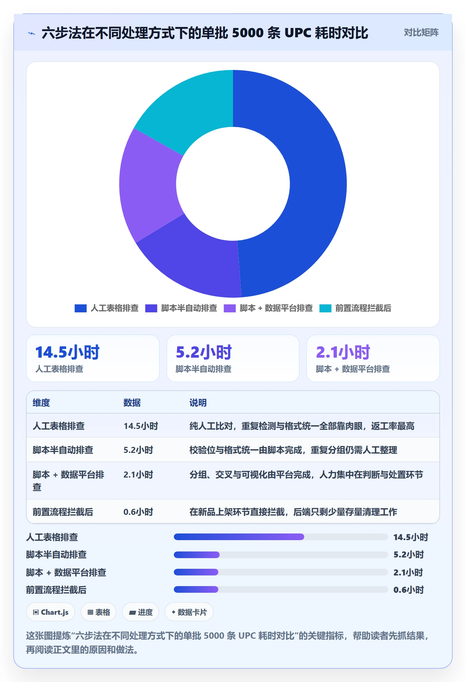Click the 脚本 + 数据平台排查 legend label
The height and width of the screenshot is (682, 466).
point(276,308)
